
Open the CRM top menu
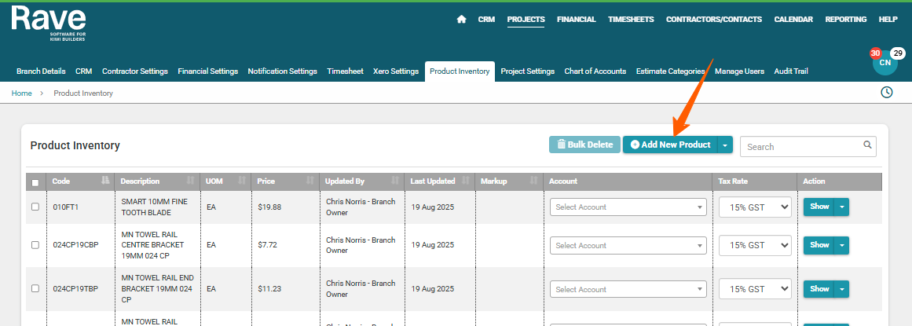click(486, 19)
